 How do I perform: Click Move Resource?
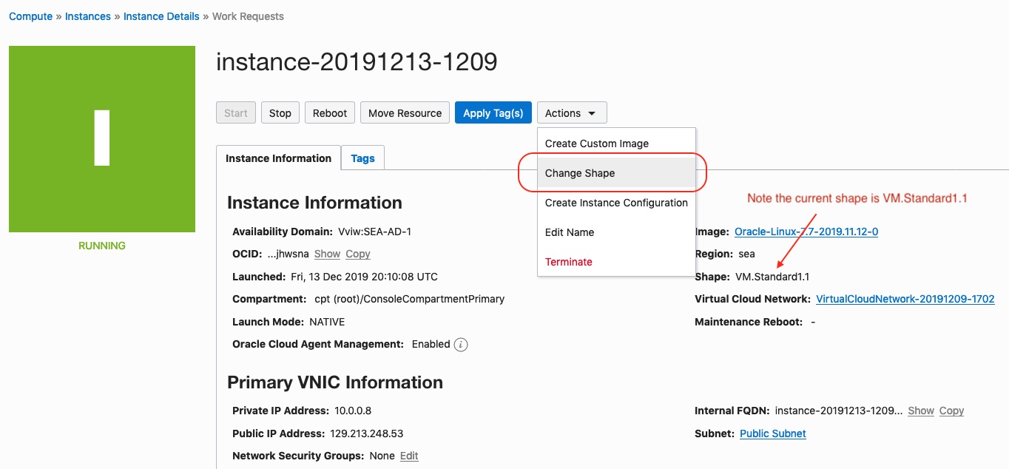[x=405, y=112]
